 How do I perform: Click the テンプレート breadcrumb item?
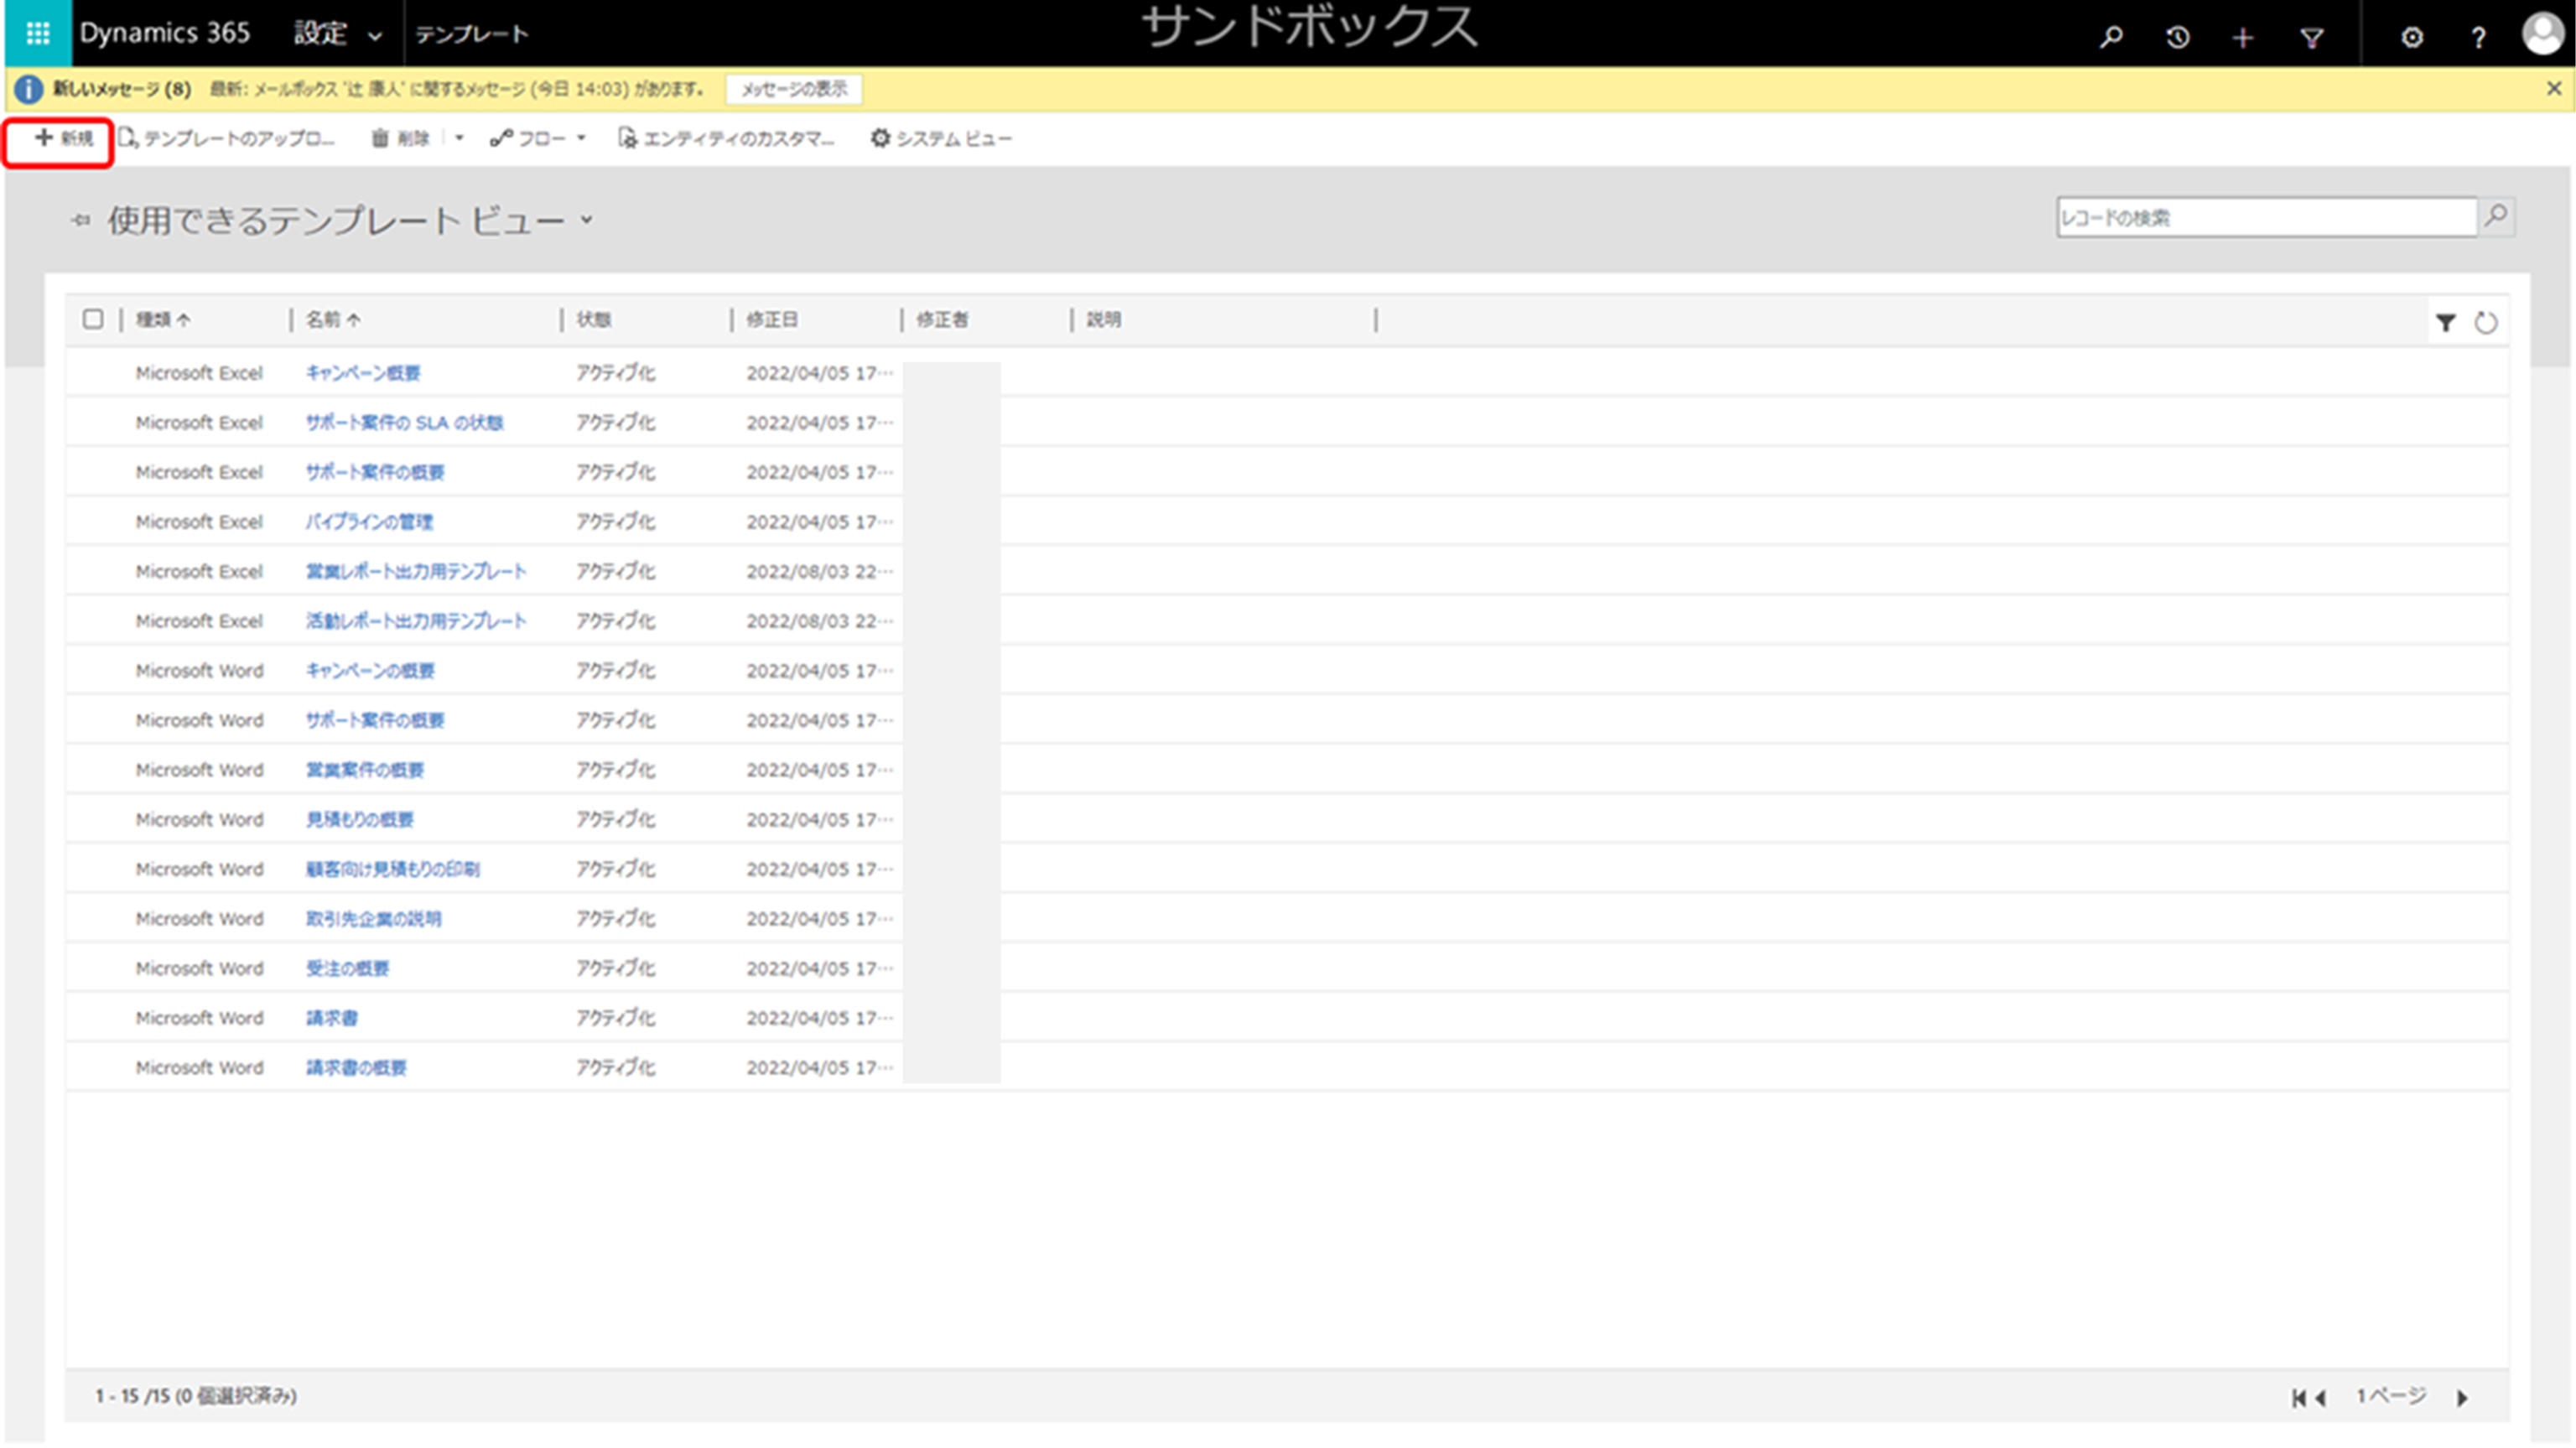coord(471,35)
